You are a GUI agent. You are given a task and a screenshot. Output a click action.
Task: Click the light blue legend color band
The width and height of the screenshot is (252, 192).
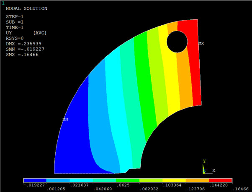(58, 180)
